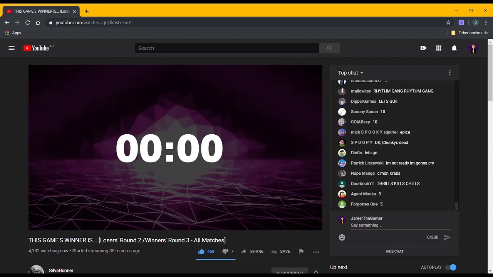493x277 pixels.
Task: Bookmark this page with star
Action: click(x=448, y=23)
